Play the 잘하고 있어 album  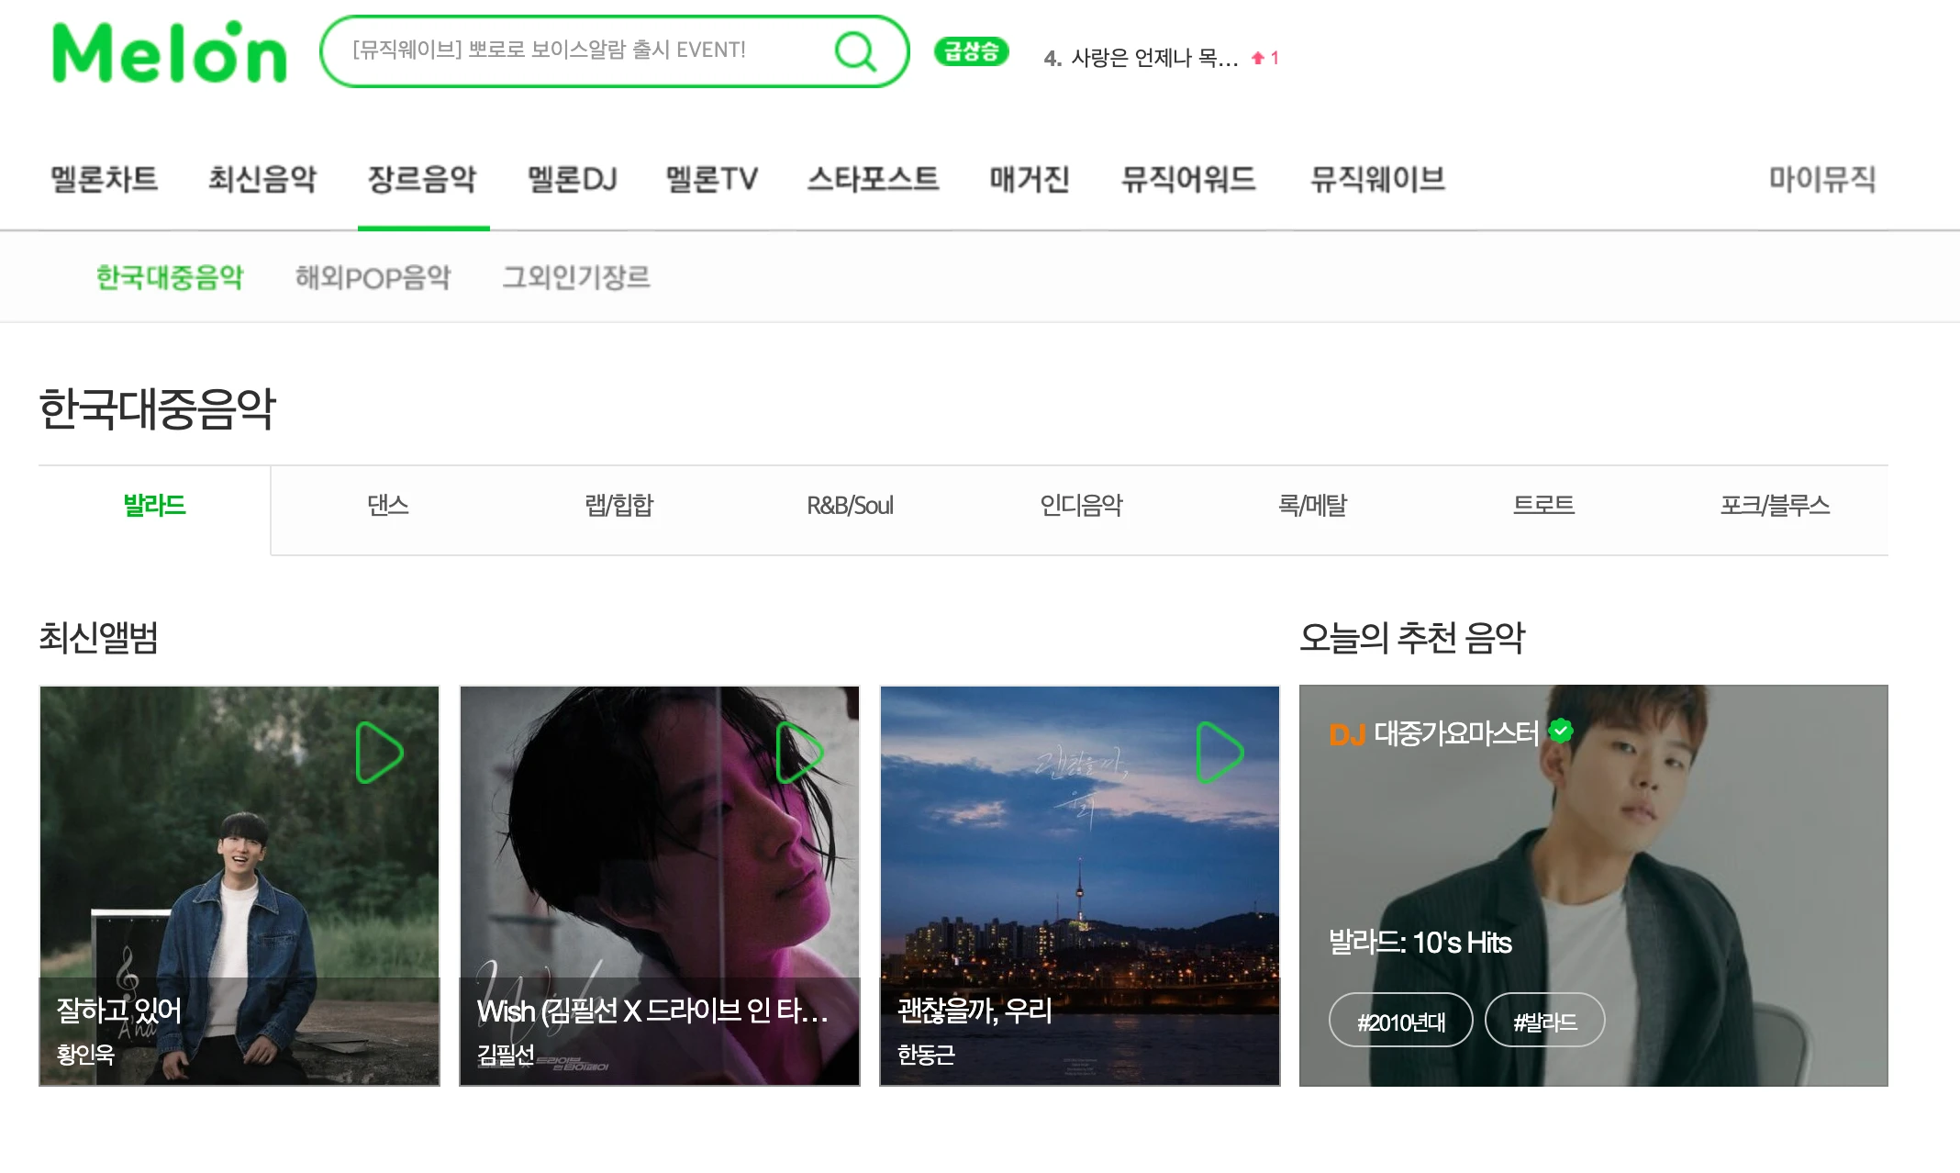point(379,753)
